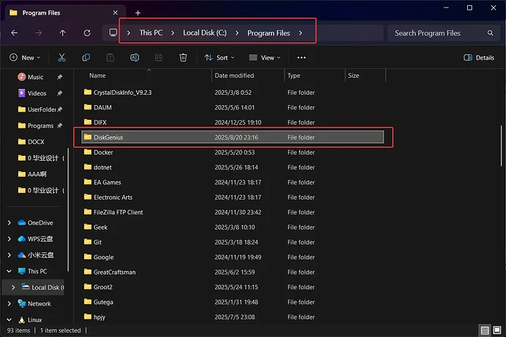Click Local Disk (C:) in the breadcrumb
This screenshot has width=506, height=337.
coord(207,33)
